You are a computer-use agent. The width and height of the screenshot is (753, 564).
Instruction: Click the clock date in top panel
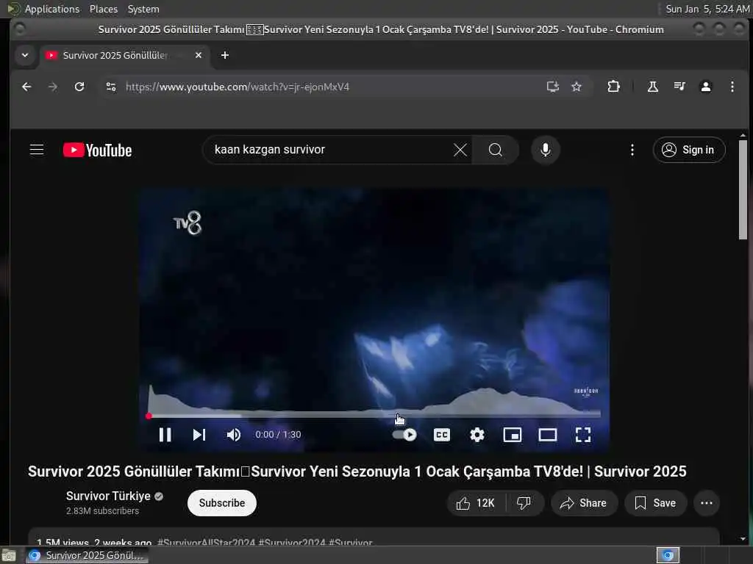[707, 9]
